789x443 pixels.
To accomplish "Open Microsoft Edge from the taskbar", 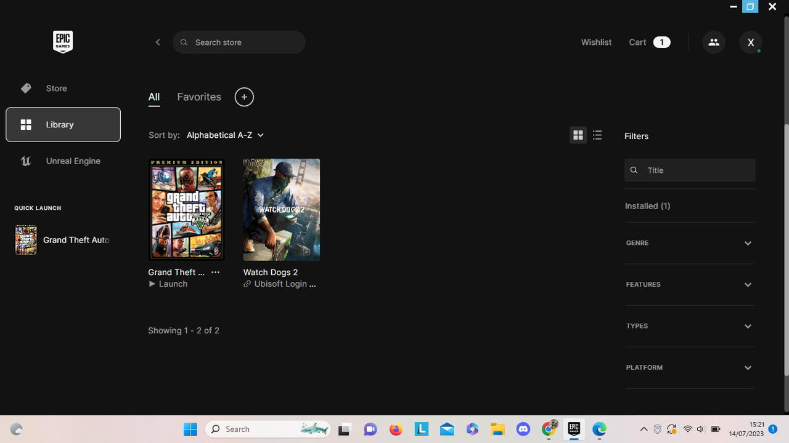I will click(599, 429).
